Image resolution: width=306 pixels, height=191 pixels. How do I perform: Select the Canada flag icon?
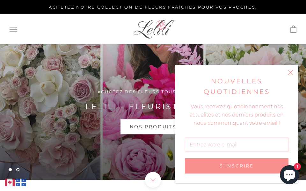[x=10, y=182]
